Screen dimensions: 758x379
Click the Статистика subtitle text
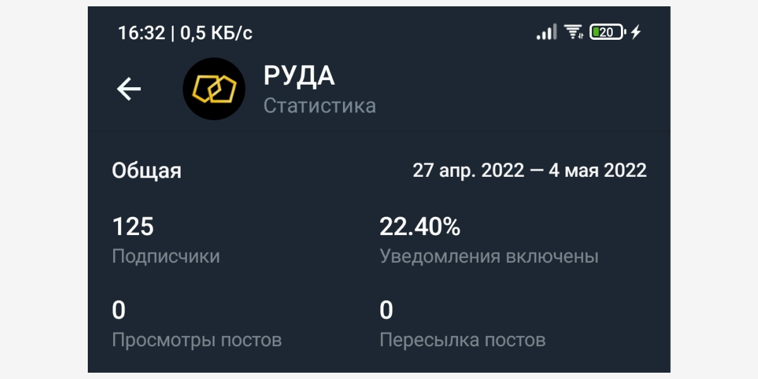coord(319,105)
